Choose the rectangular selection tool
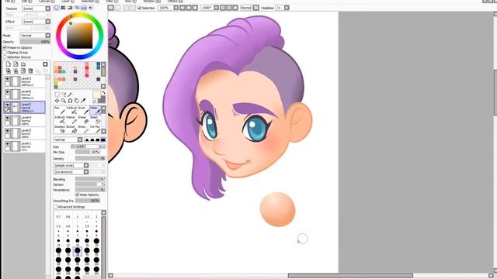Viewport: 497px width, 279px height. coord(57,95)
